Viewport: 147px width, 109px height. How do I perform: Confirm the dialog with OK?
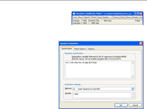[x=121, y=105]
